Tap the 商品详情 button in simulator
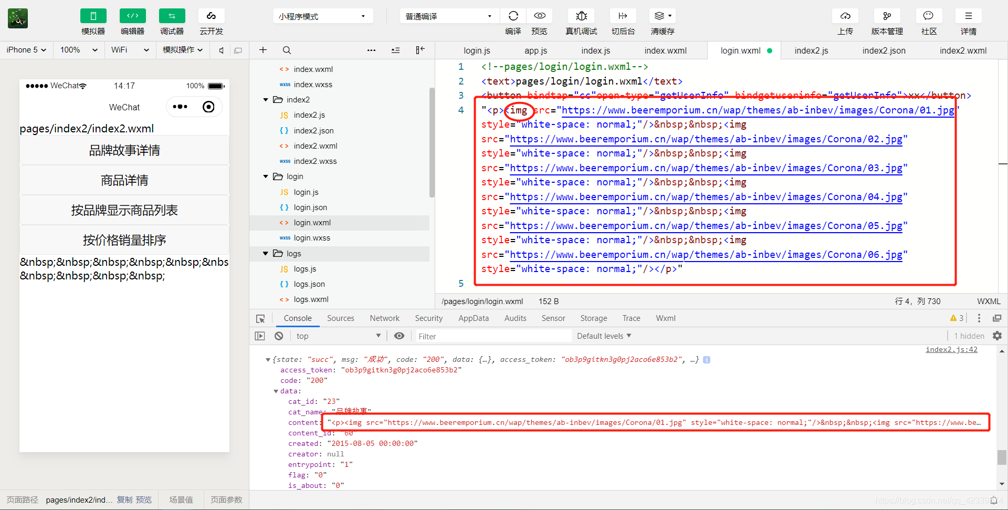This screenshot has height=510, width=1008. 124,181
